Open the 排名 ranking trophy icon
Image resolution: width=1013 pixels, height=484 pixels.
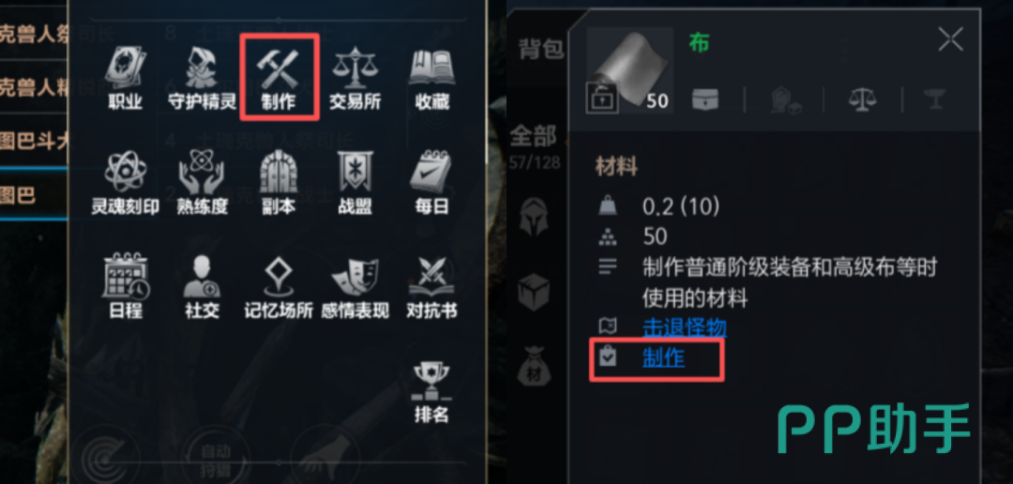431,391
